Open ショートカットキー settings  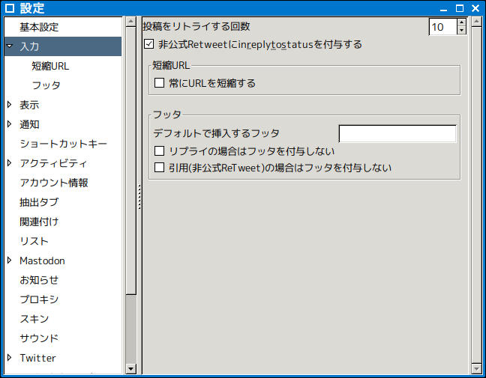pos(63,144)
